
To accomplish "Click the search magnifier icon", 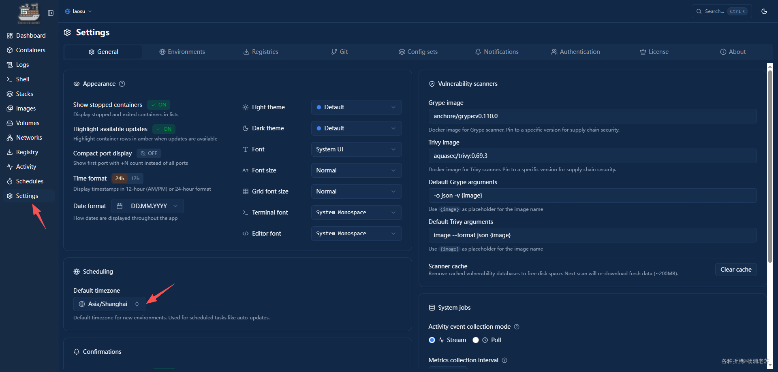I will (x=699, y=11).
